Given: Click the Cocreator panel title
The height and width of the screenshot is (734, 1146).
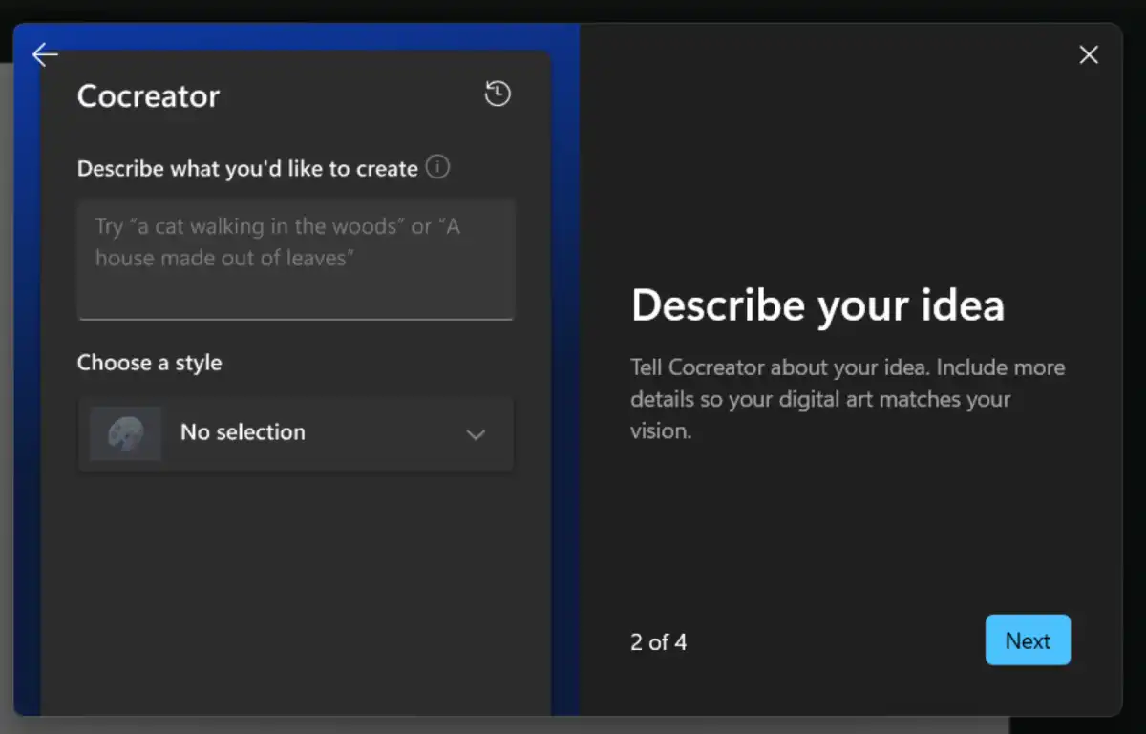Looking at the screenshot, I should click(x=148, y=96).
